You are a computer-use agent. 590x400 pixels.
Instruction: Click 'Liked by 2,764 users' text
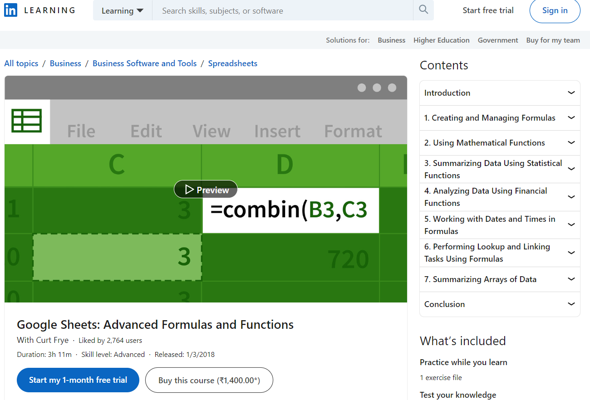110,340
